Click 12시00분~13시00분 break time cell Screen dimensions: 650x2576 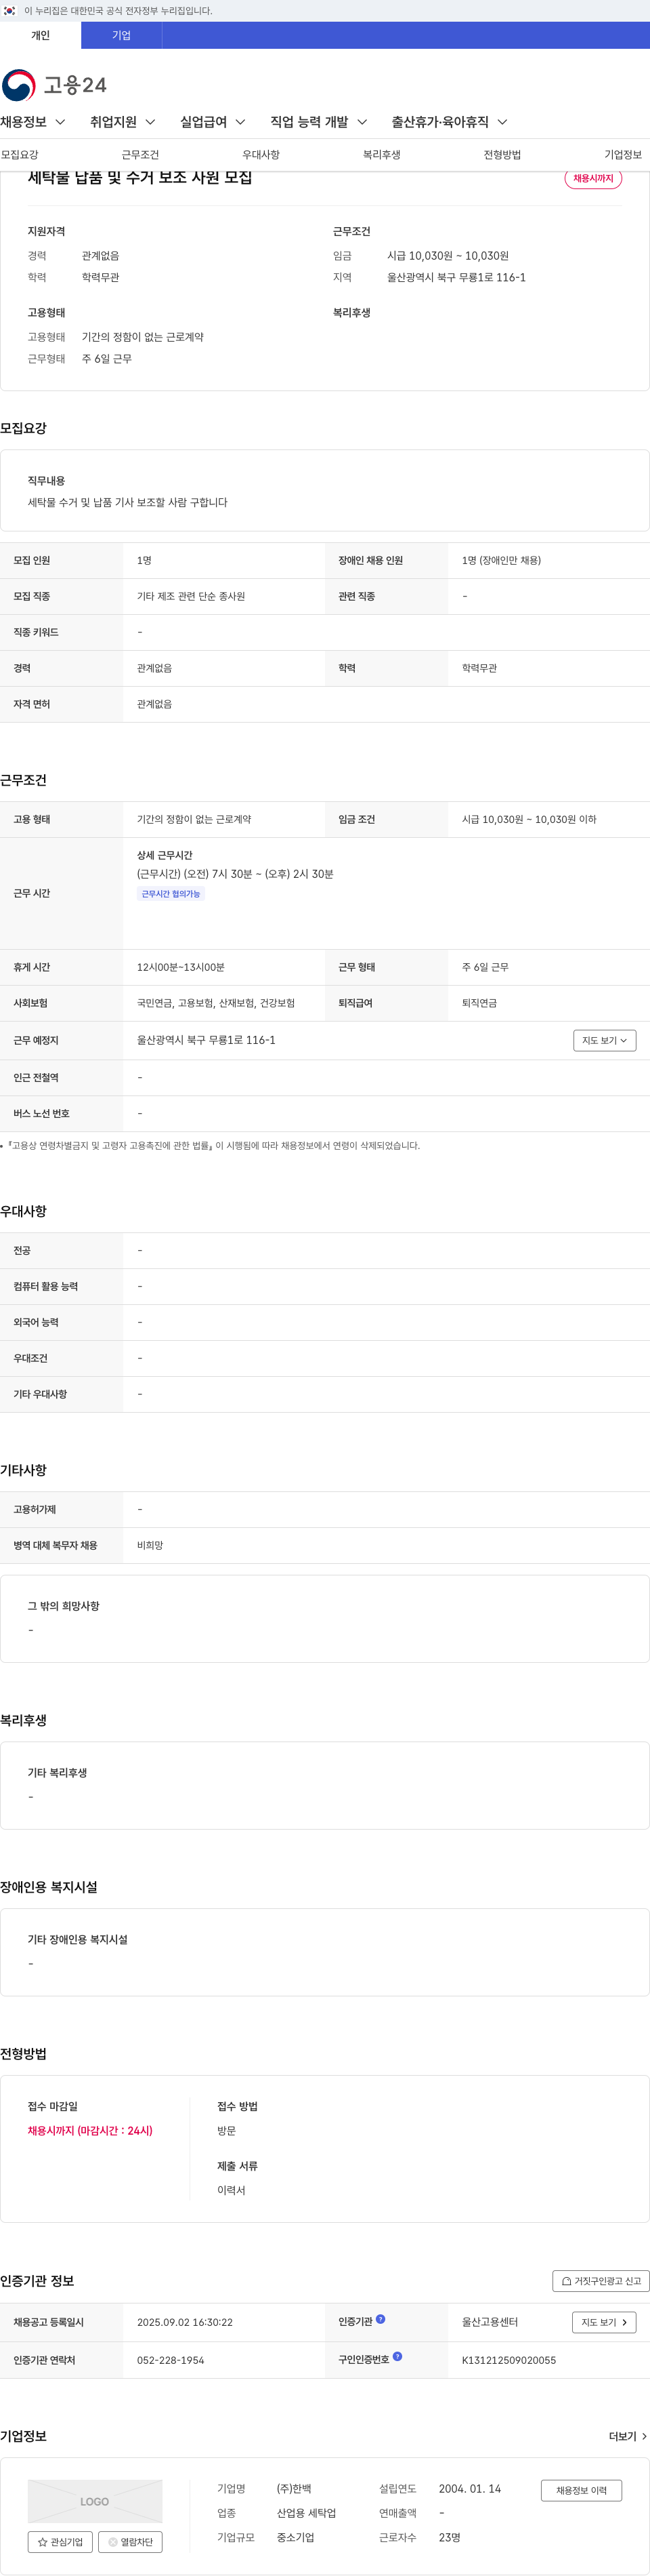click(x=181, y=967)
